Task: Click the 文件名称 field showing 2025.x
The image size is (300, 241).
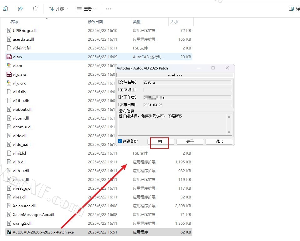Action: (x=187, y=82)
